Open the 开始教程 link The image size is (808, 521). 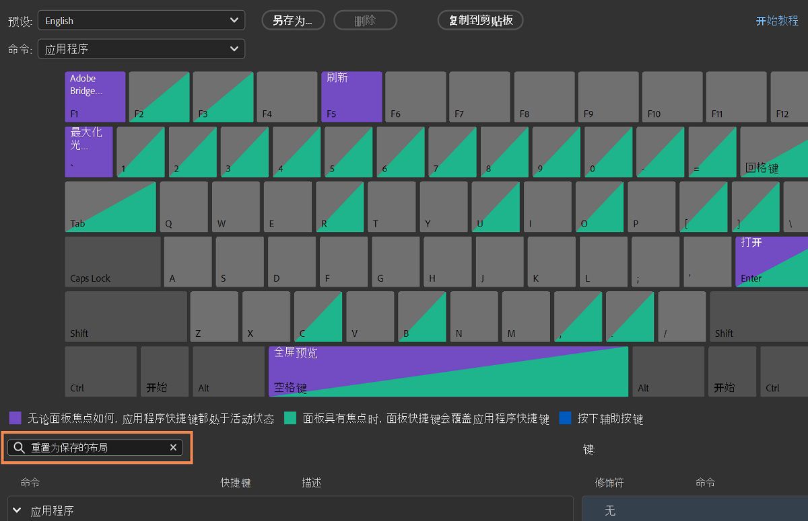tap(777, 21)
